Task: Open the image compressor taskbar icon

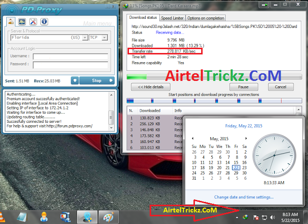Action: coord(65,217)
